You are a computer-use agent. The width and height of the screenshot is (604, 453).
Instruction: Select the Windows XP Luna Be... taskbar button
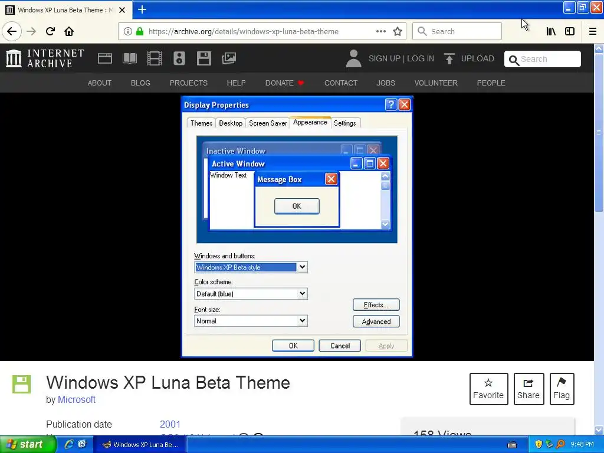coord(140,445)
